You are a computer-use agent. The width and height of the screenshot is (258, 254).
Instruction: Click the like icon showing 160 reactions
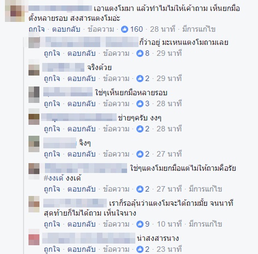(124, 29)
